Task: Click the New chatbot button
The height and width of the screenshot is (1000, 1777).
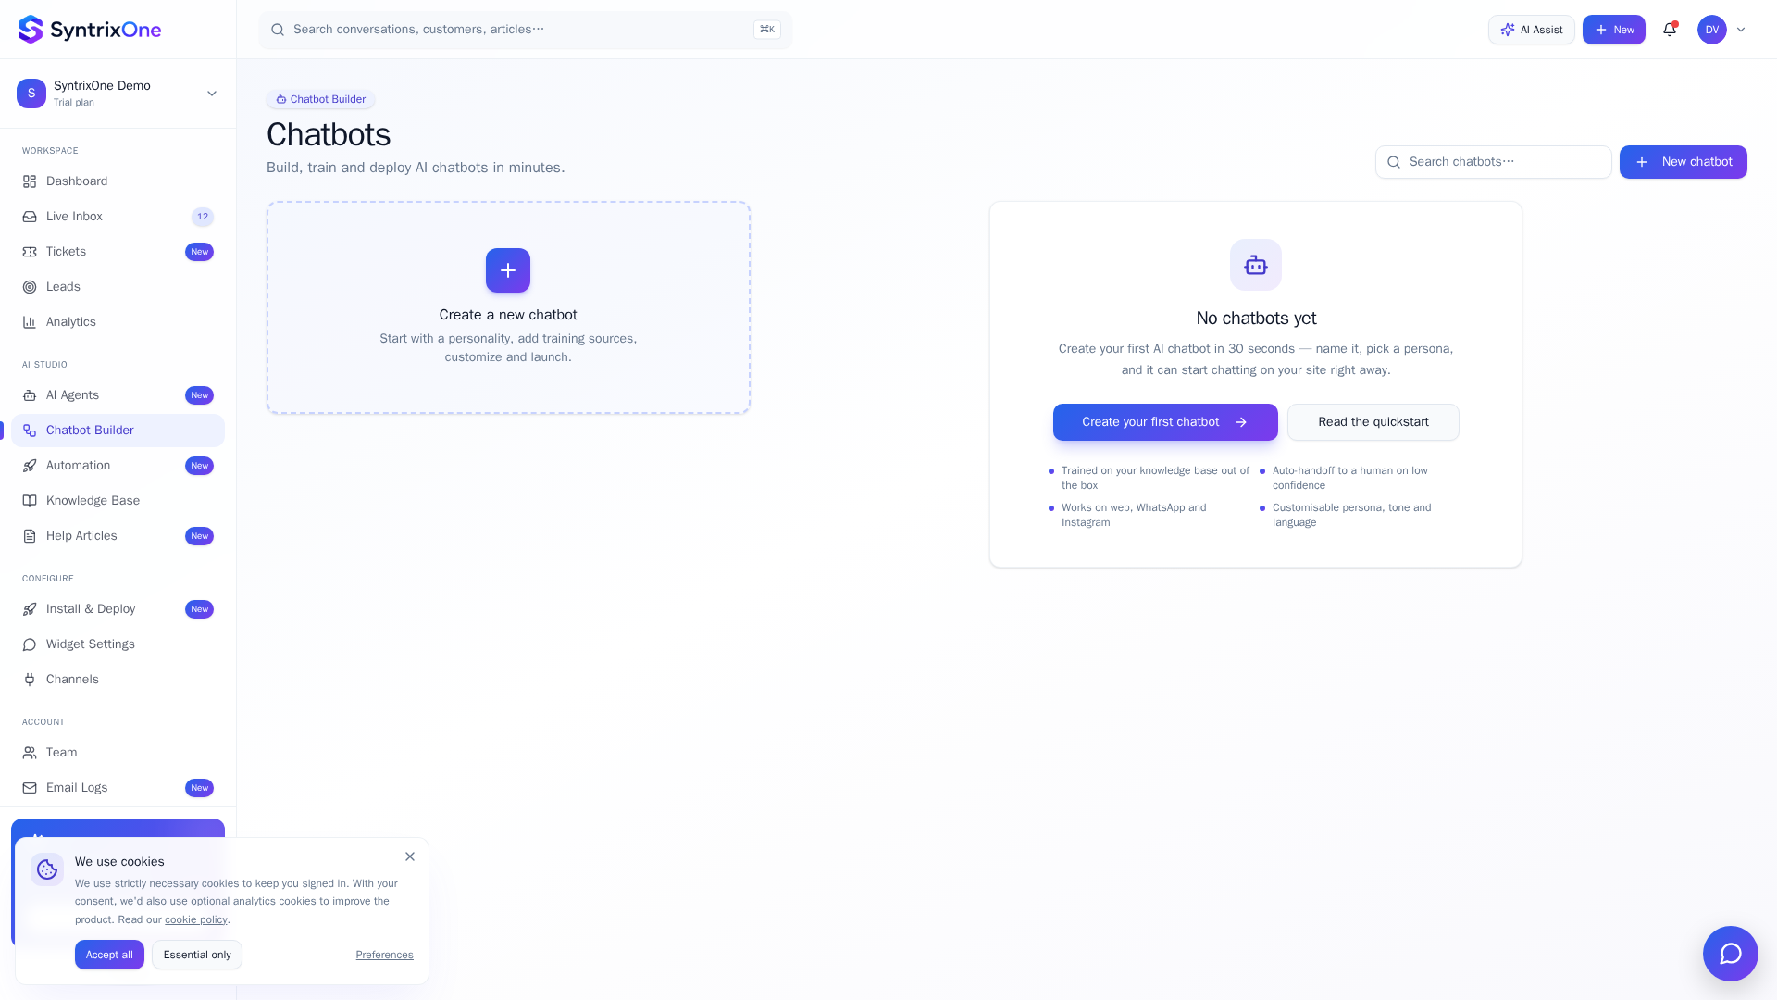Action: (x=1684, y=162)
